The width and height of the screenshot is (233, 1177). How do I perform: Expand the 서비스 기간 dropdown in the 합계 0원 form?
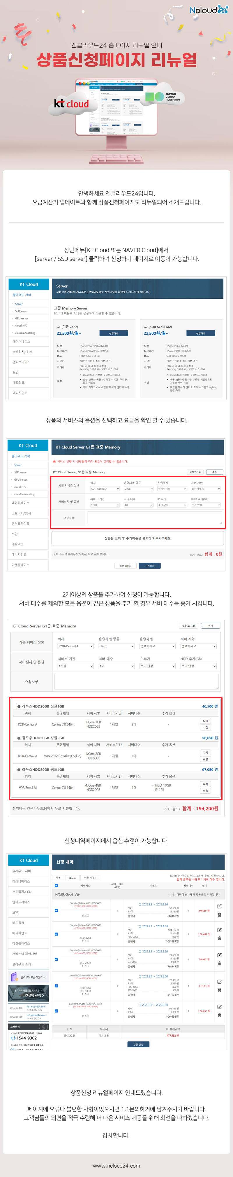coord(105,505)
